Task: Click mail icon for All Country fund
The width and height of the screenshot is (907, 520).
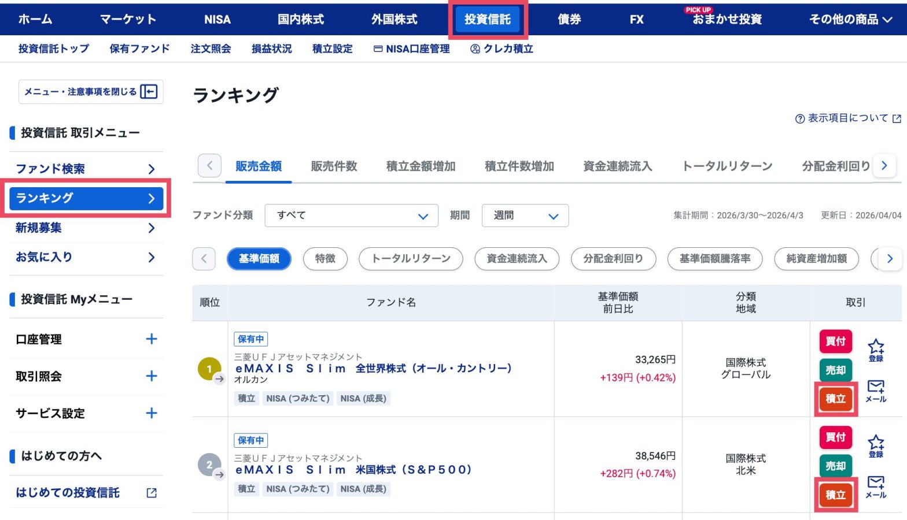Action: (876, 391)
